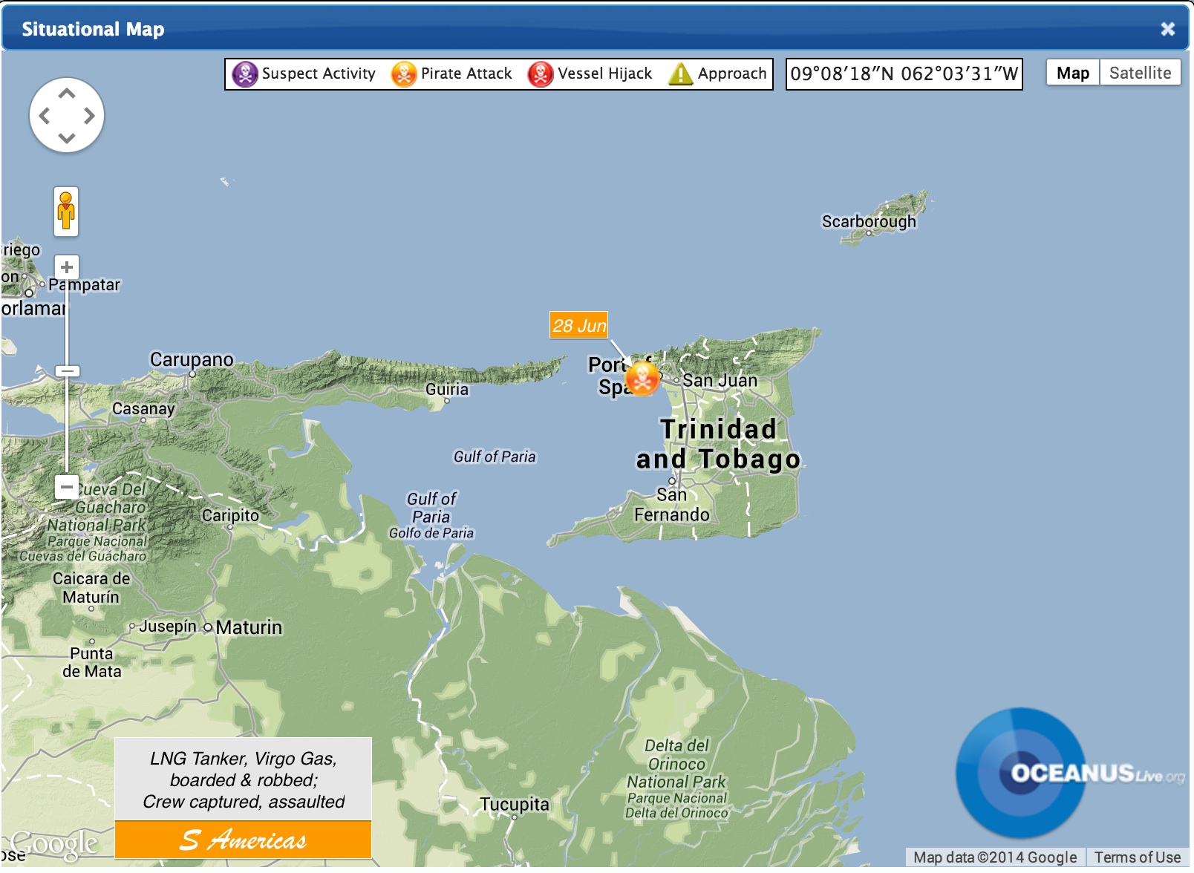The image size is (1194, 873).
Task: Open the Terms of Use link
Action: point(1137,857)
